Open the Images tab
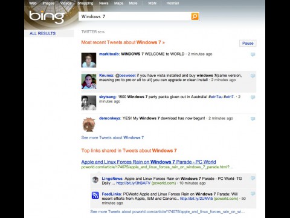Screen dimensions: 290x218 48,3
